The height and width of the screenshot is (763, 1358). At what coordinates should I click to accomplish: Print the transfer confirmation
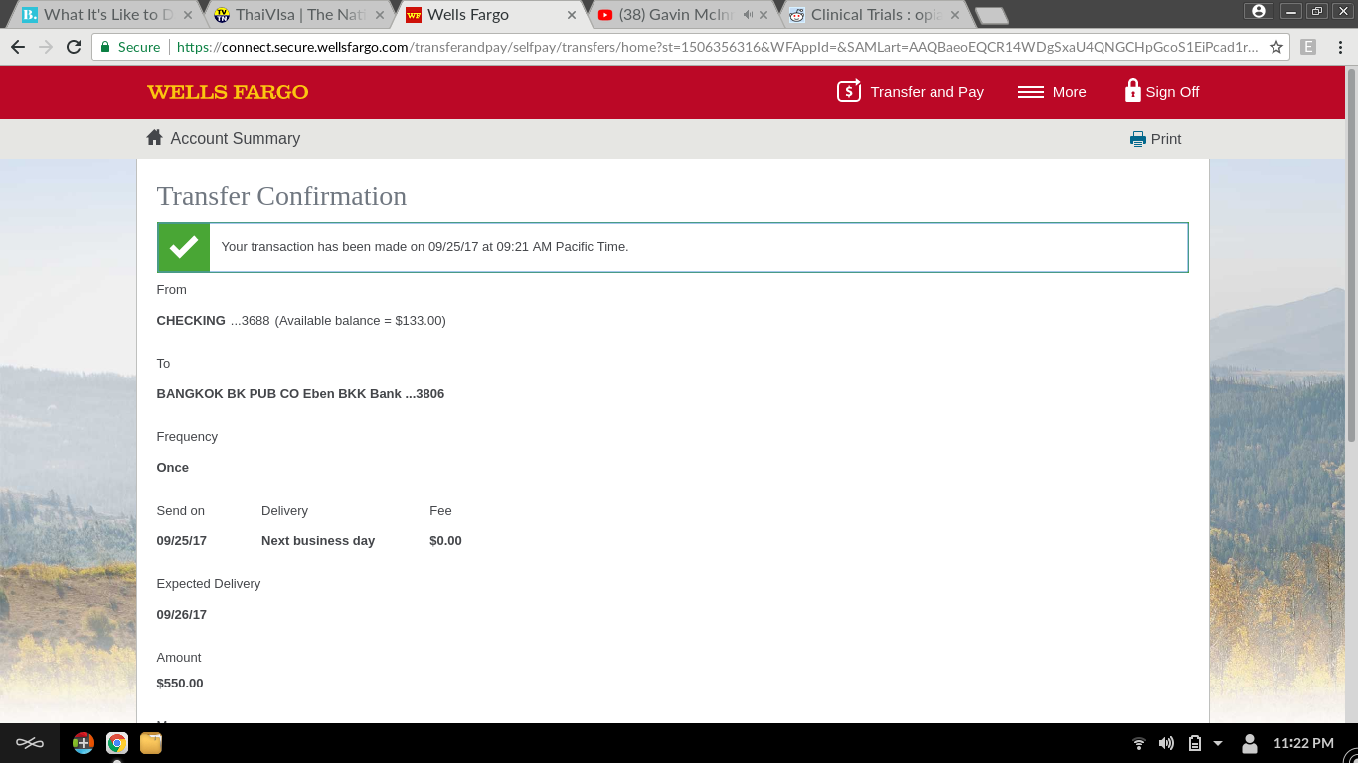1155,139
